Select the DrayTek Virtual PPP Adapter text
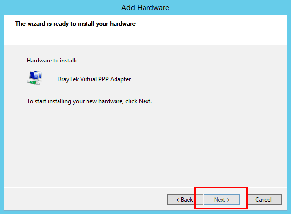The image size is (291, 214). [94, 79]
